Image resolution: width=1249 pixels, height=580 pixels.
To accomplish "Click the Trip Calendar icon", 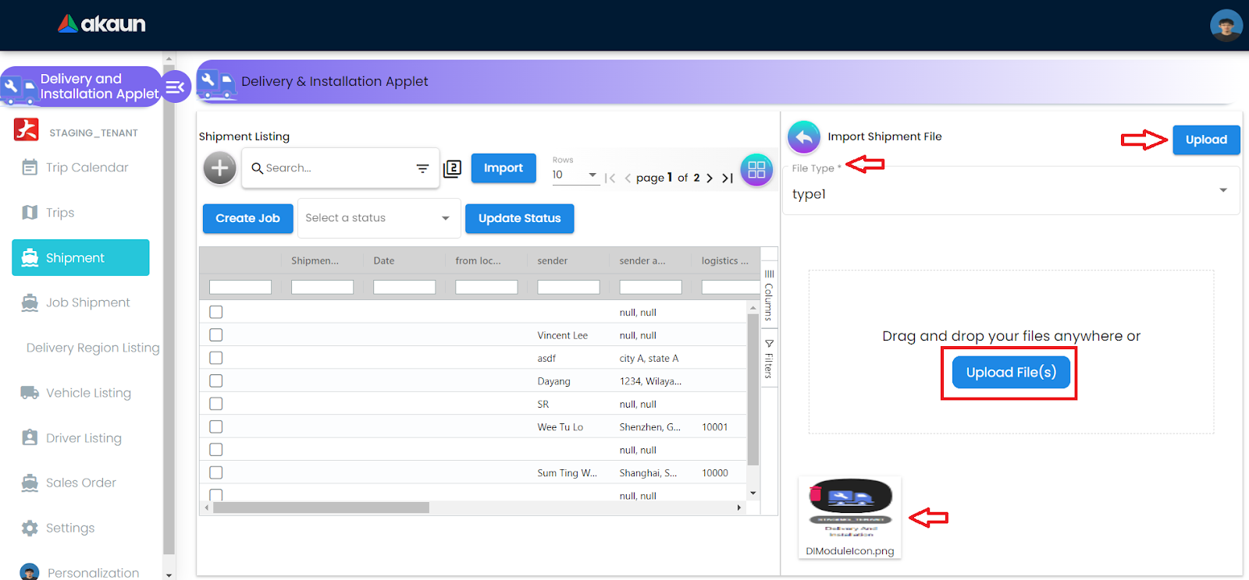I will (30, 167).
